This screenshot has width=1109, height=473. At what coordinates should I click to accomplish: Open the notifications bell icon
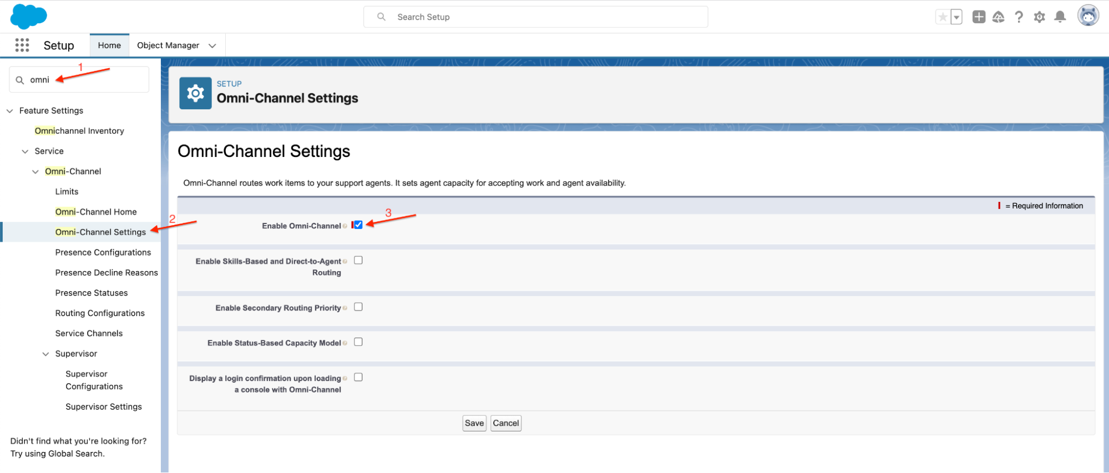(x=1060, y=17)
